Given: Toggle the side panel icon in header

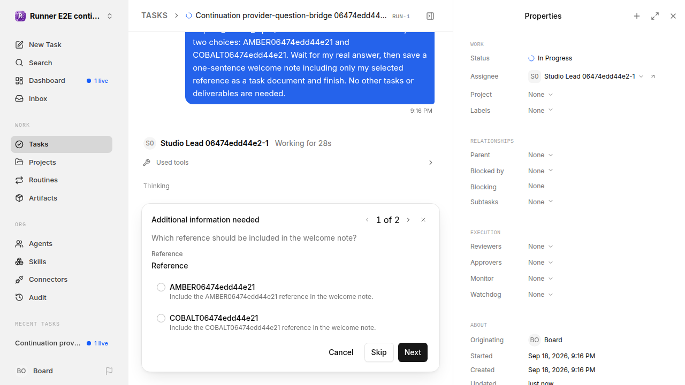Looking at the screenshot, I should [x=430, y=16].
